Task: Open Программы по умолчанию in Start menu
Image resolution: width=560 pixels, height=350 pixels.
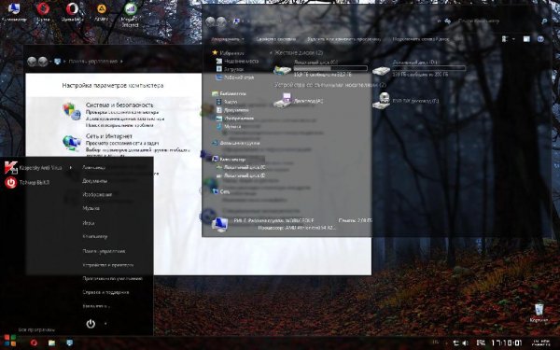Action: click(113, 278)
